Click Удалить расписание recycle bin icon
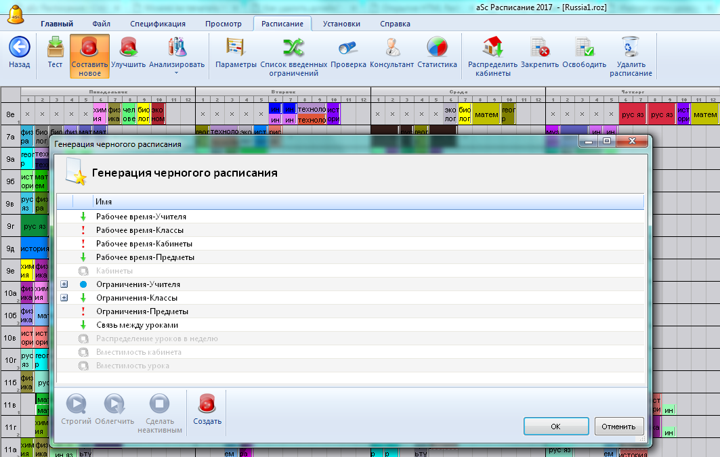The width and height of the screenshot is (720, 457). 630,47
